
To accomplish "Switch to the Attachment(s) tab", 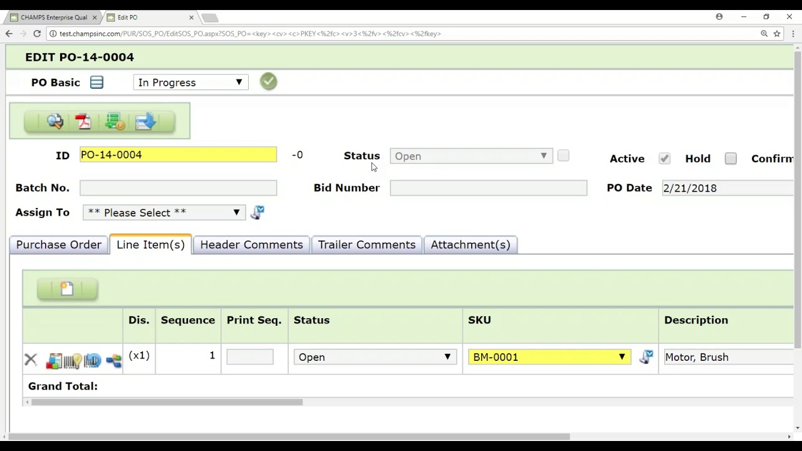I will tap(471, 245).
